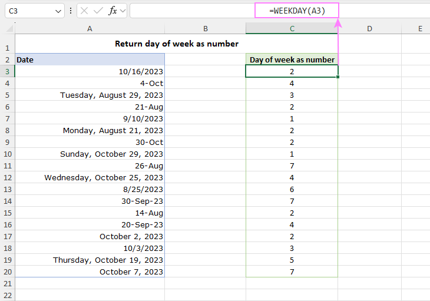Select cell C7 next to 9/10/2023
430x301 pixels.
pyautogui.click(x=292, y=119)
